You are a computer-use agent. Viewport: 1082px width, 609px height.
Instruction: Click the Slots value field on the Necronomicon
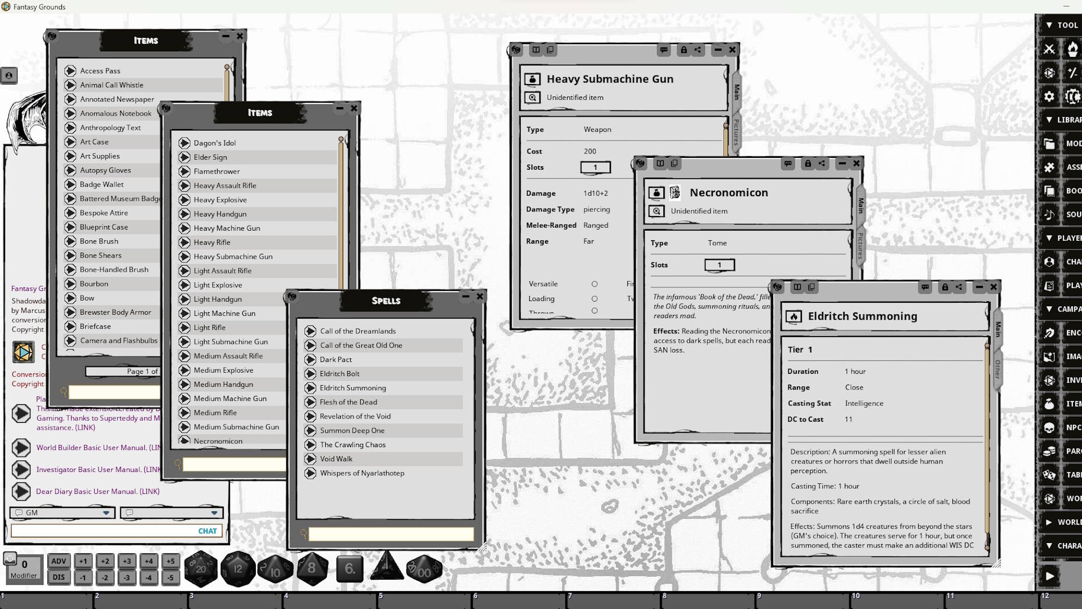pos(719,265)
